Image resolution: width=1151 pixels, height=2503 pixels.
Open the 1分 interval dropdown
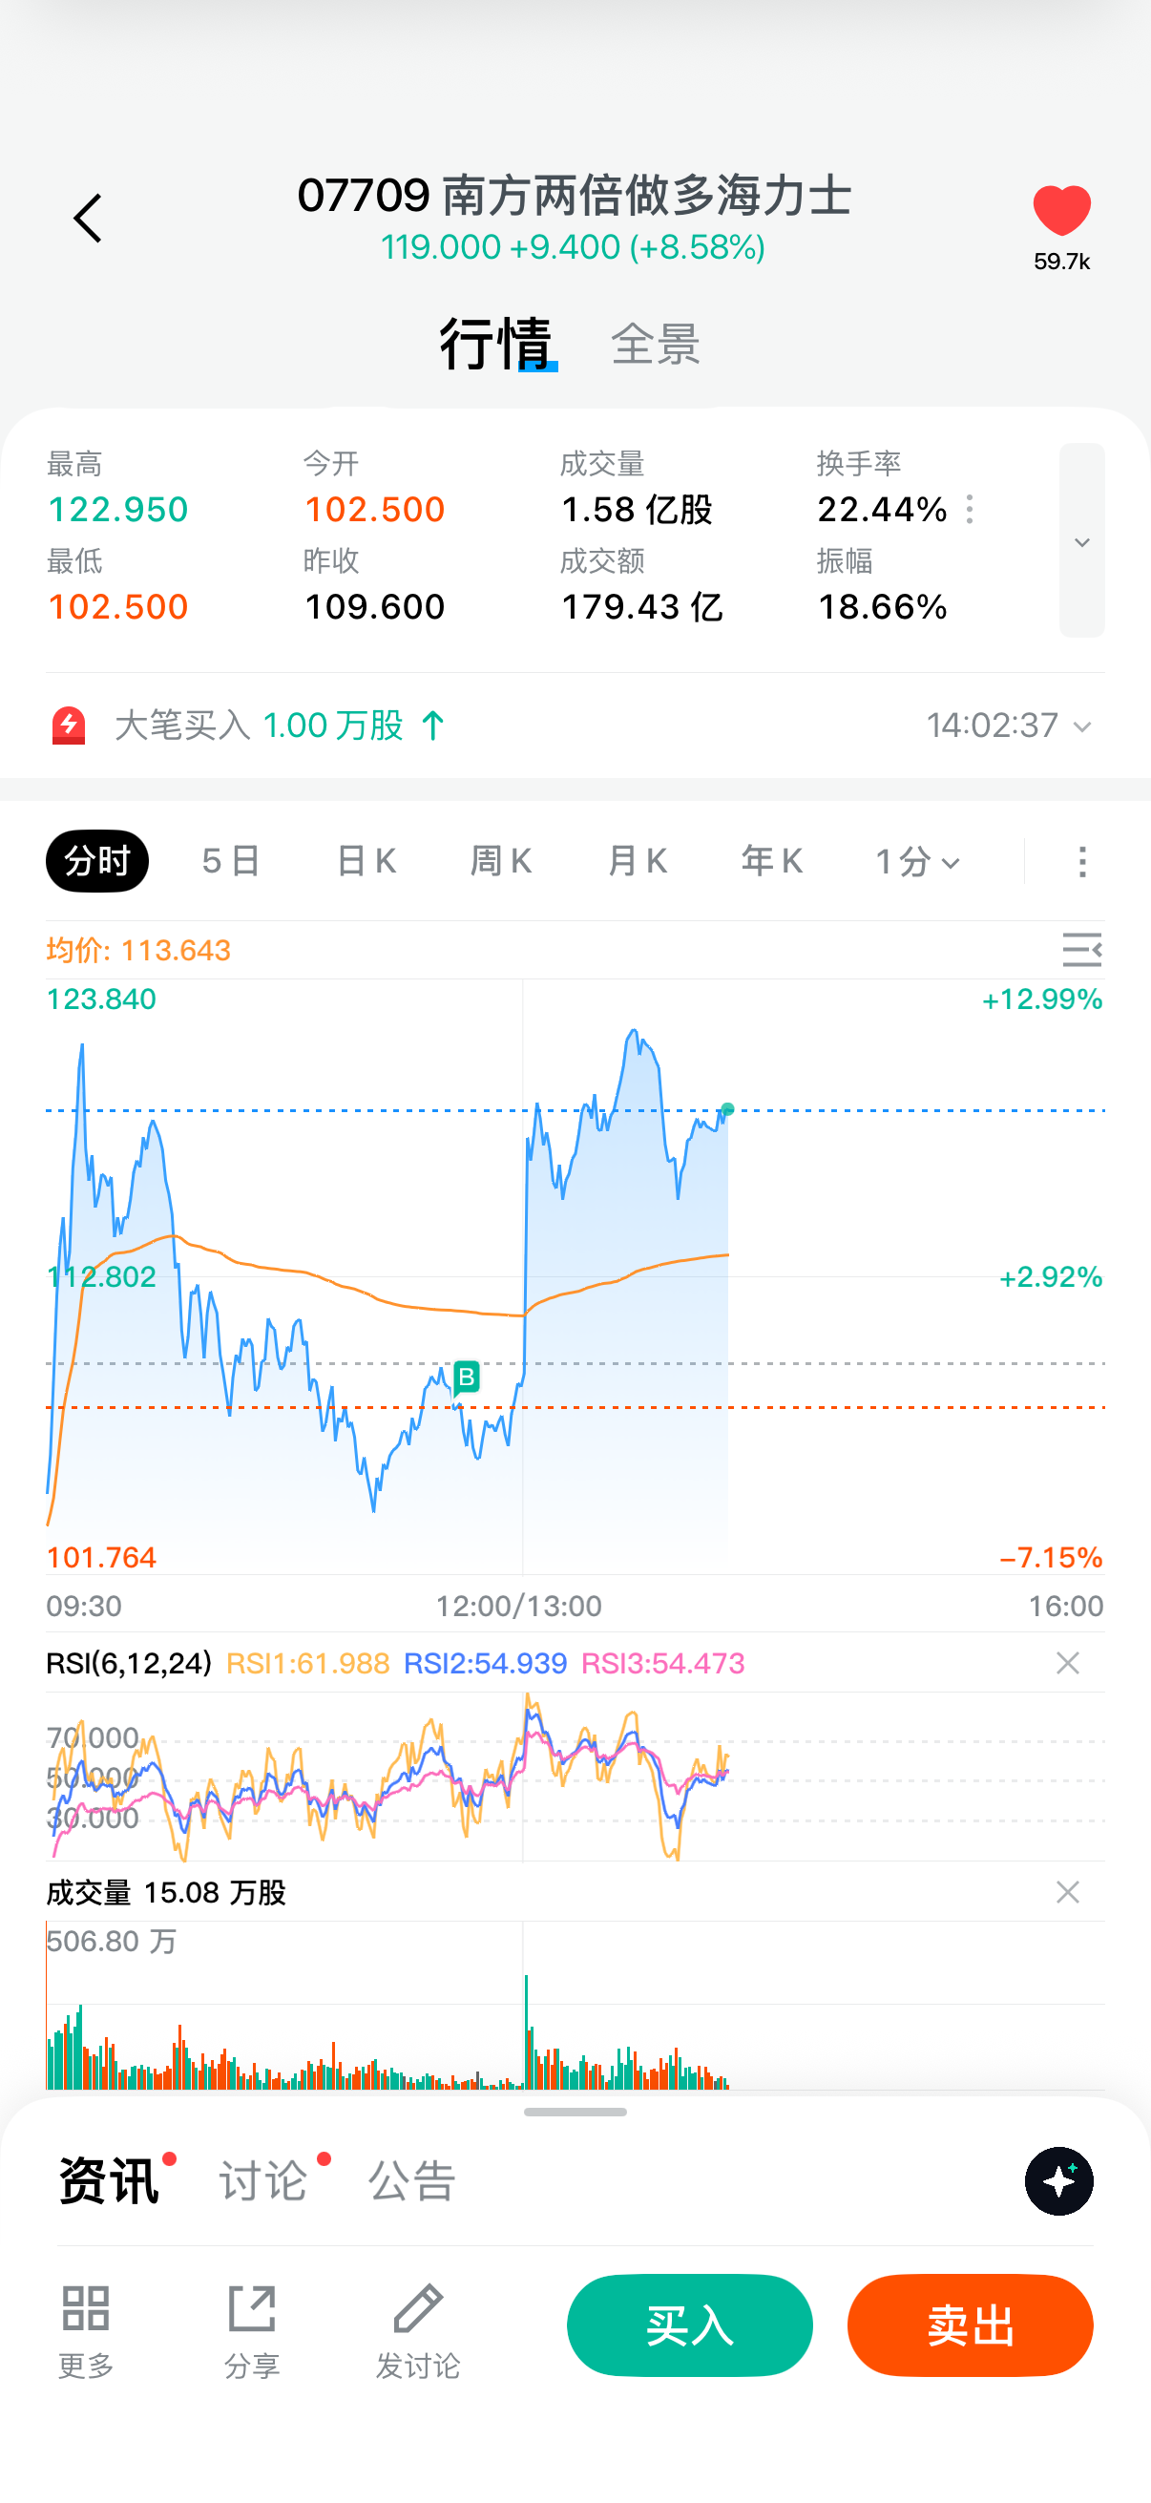[x=917, y=861]
